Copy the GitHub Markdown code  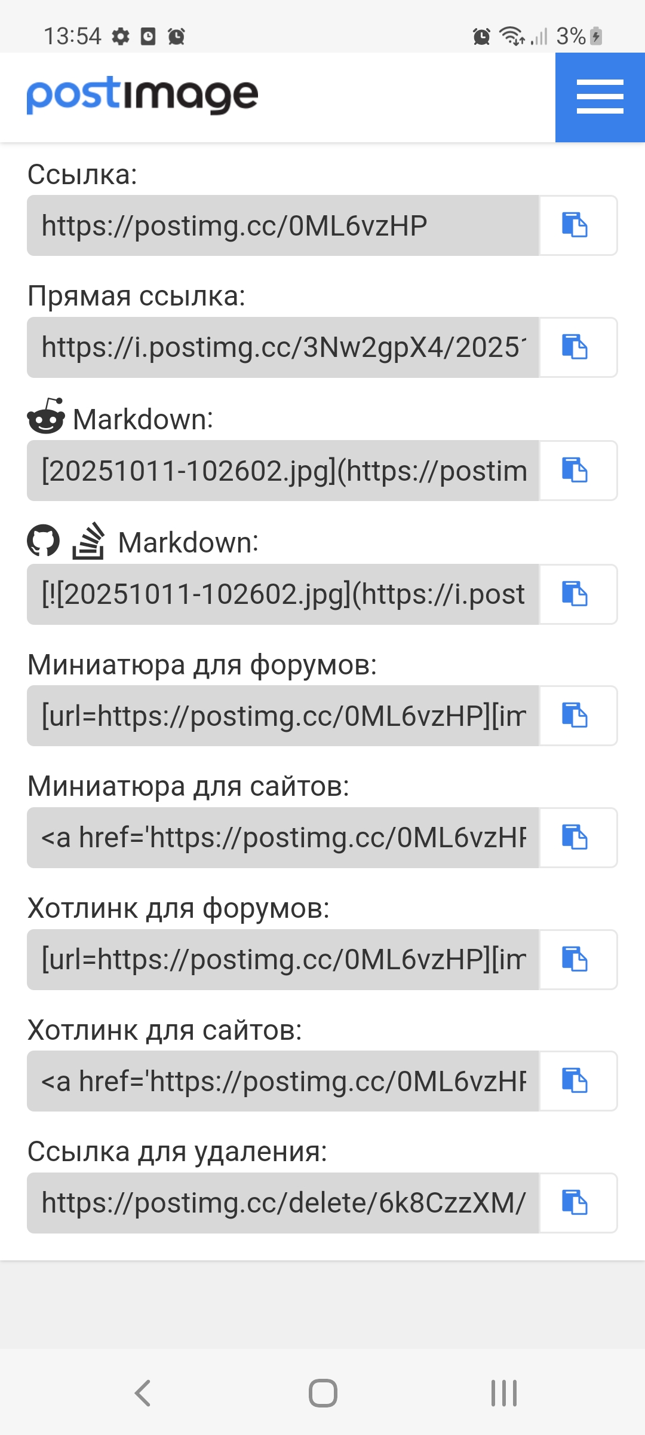[x=578, y=594]
